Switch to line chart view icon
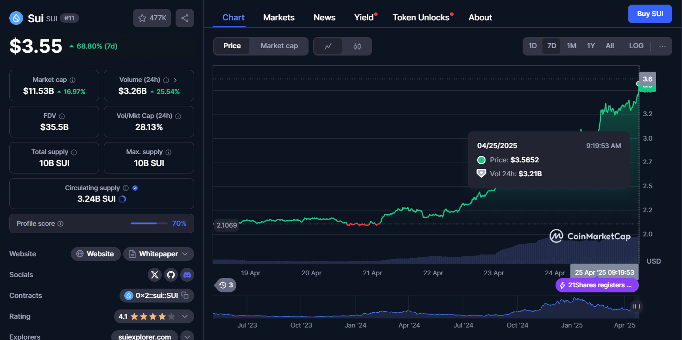The image size is (682, 340). (328, 46)
